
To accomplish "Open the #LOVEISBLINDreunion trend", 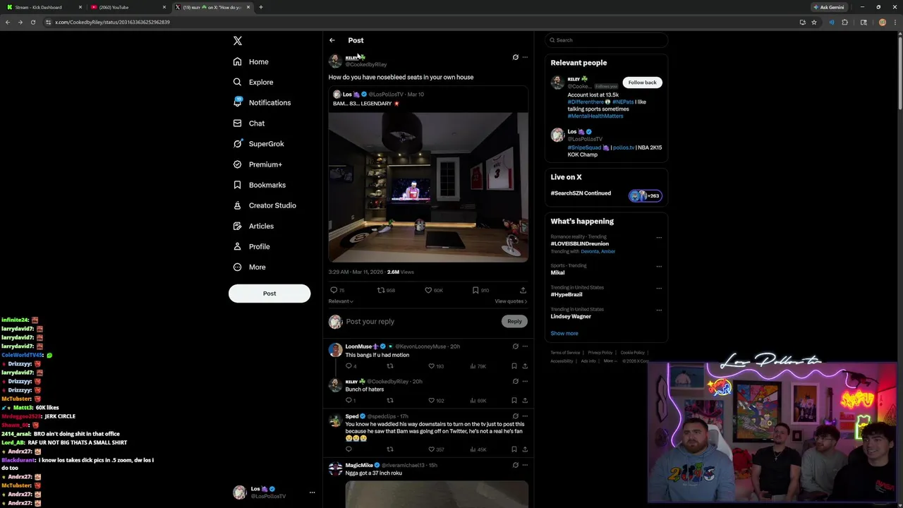I will tap(579, 244).
